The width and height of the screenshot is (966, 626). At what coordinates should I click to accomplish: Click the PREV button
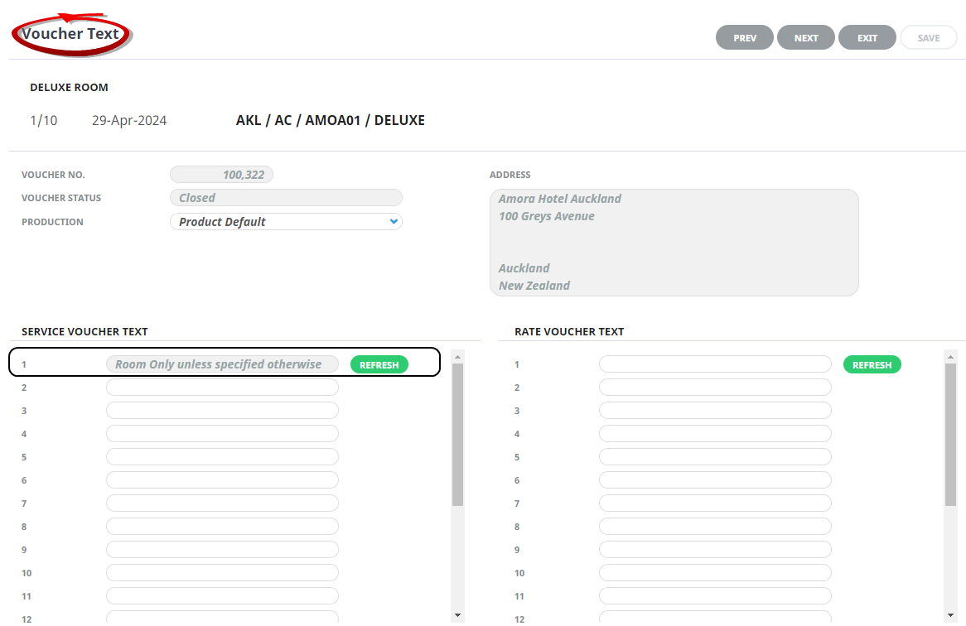(744, 38)
